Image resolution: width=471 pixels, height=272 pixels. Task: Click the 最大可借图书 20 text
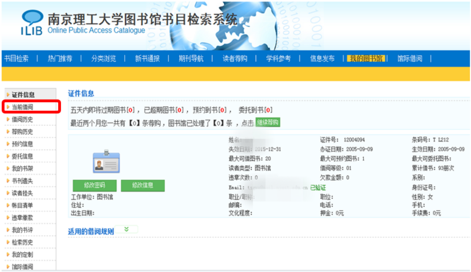[x=250, y=159]
